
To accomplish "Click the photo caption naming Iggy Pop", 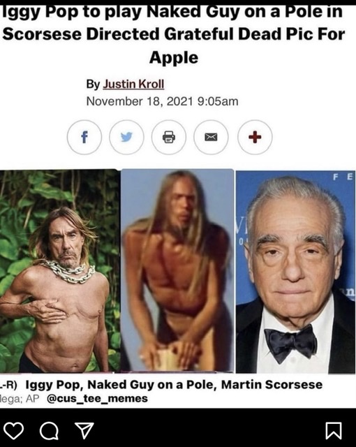I will [x=174, y=385].
